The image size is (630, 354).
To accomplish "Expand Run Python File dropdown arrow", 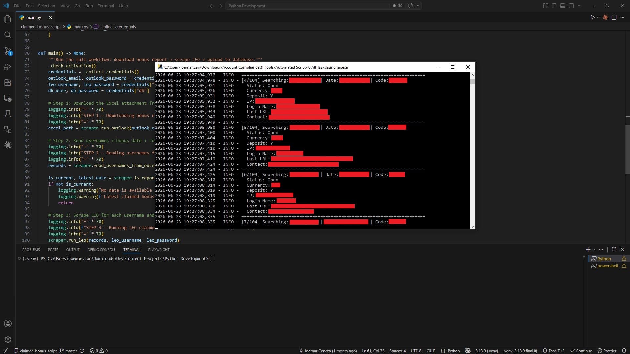I will pyautogui.click(x=598, y=17).
